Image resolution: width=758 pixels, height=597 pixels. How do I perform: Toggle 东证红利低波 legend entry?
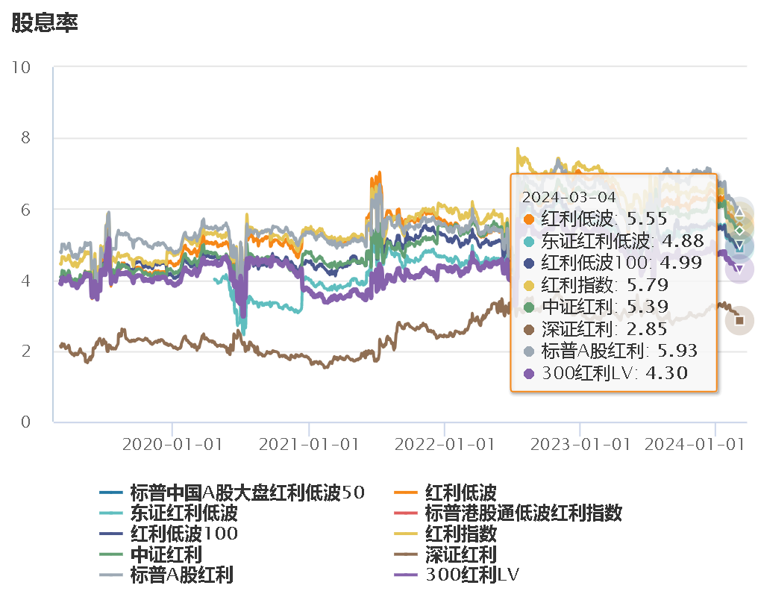point(184,513)
